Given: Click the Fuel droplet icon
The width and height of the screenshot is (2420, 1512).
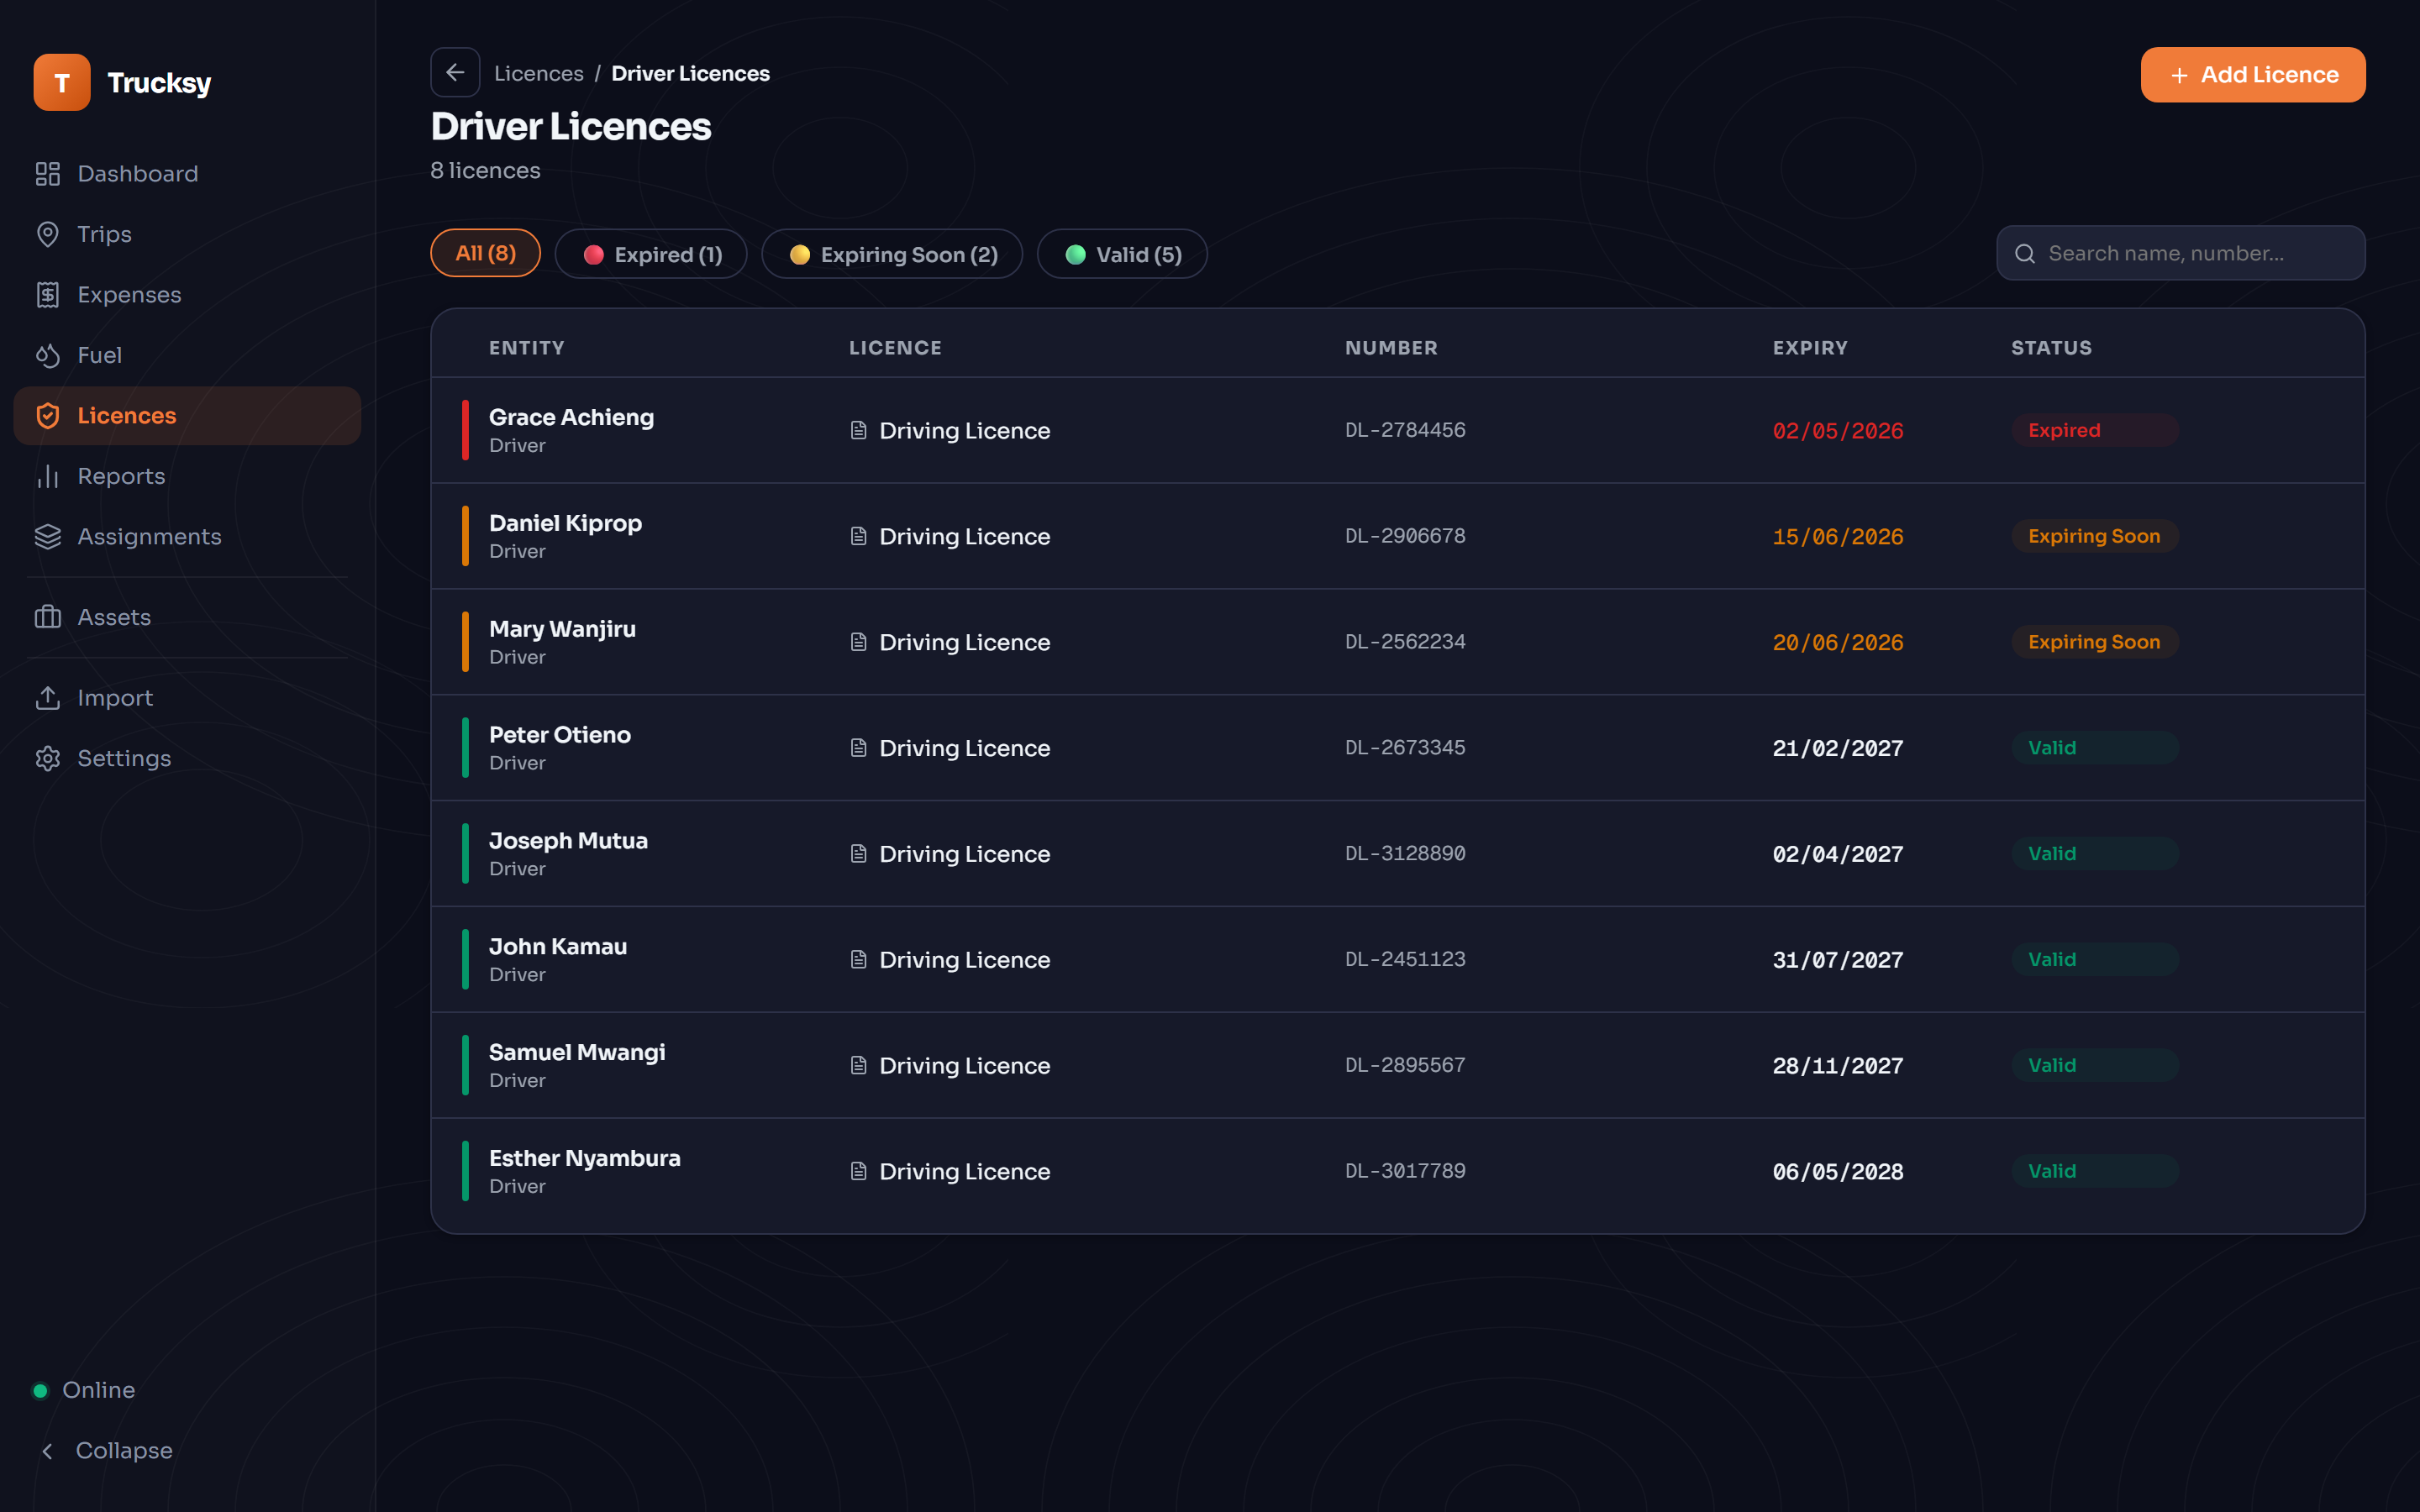Looking at the screenshot, I should (x=48, y=355).
